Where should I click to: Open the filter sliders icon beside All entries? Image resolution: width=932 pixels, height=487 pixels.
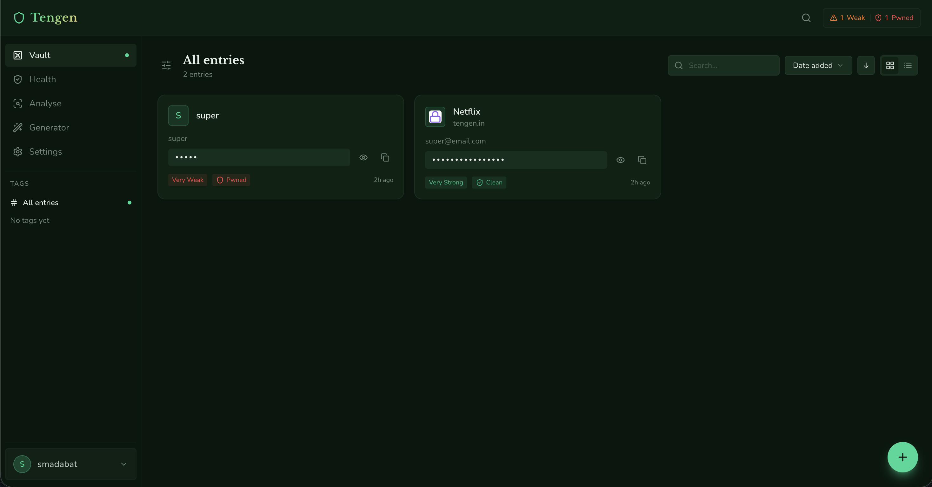166,65
